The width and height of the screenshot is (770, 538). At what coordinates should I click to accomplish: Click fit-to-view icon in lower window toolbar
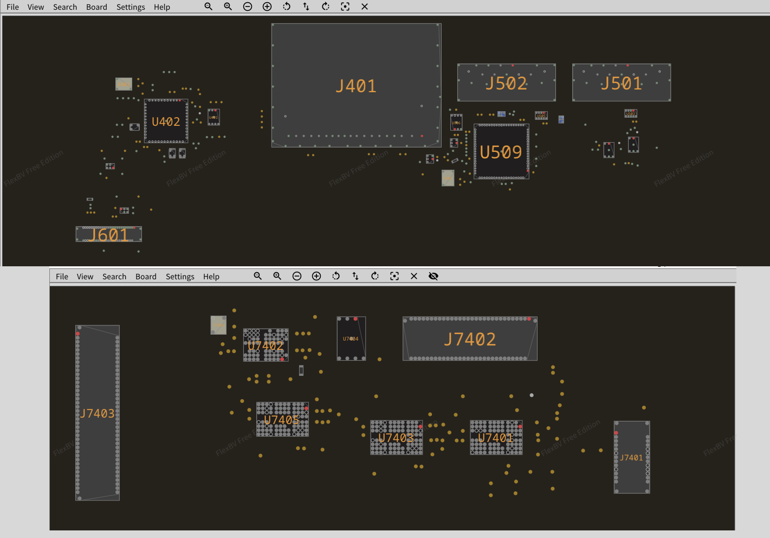pos(394,276)
